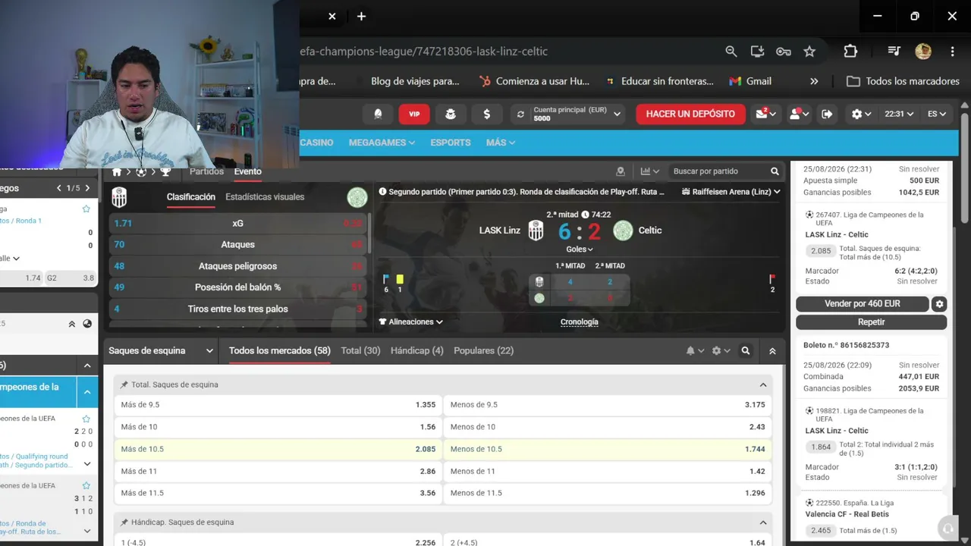Select the Populares (22) markets tab

click(483, 350)
